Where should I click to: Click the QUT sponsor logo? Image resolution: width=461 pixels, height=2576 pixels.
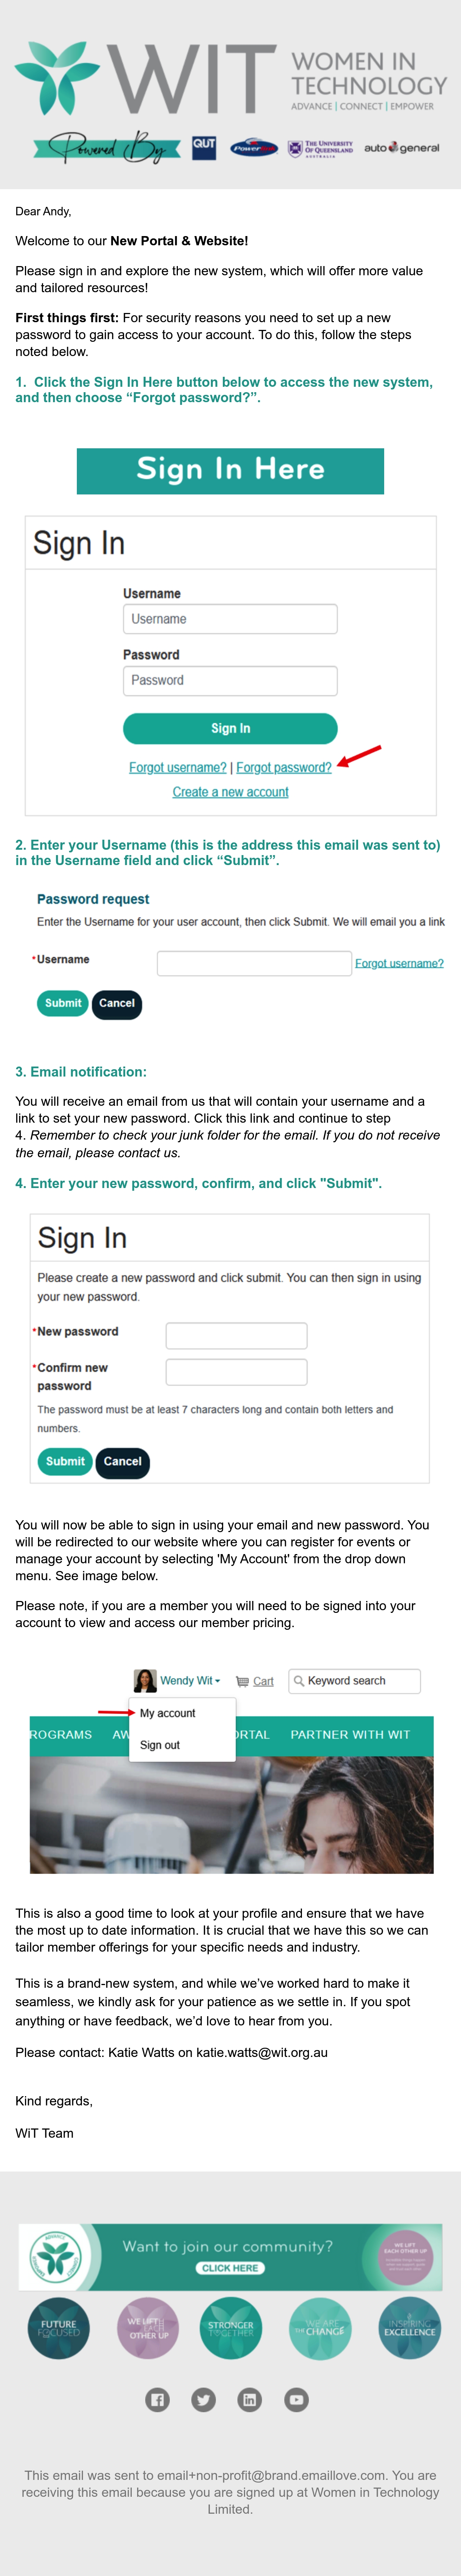click(x=204, y=147)
